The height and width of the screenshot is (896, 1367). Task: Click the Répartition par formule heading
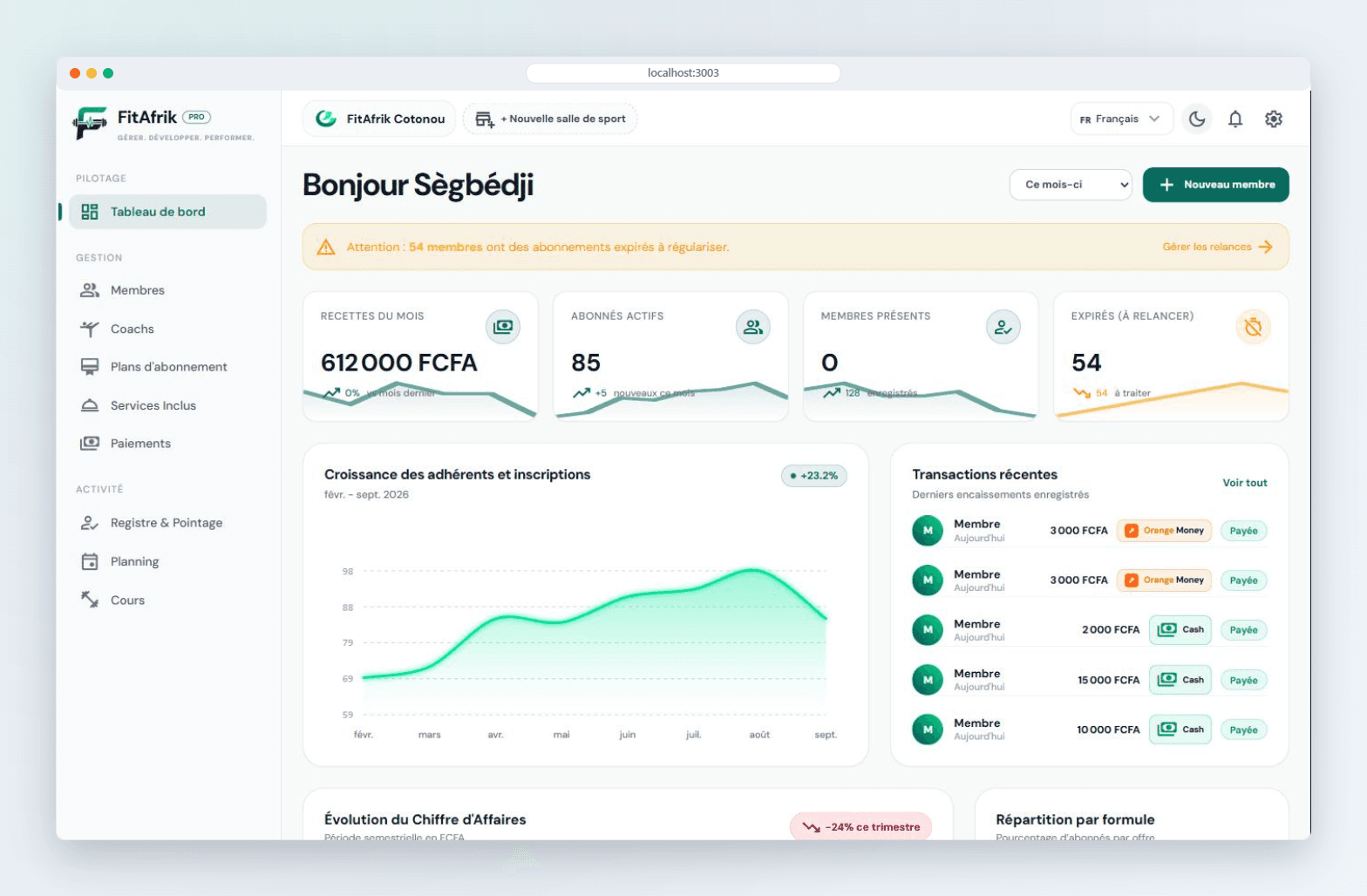click(x=1075, y=819)
